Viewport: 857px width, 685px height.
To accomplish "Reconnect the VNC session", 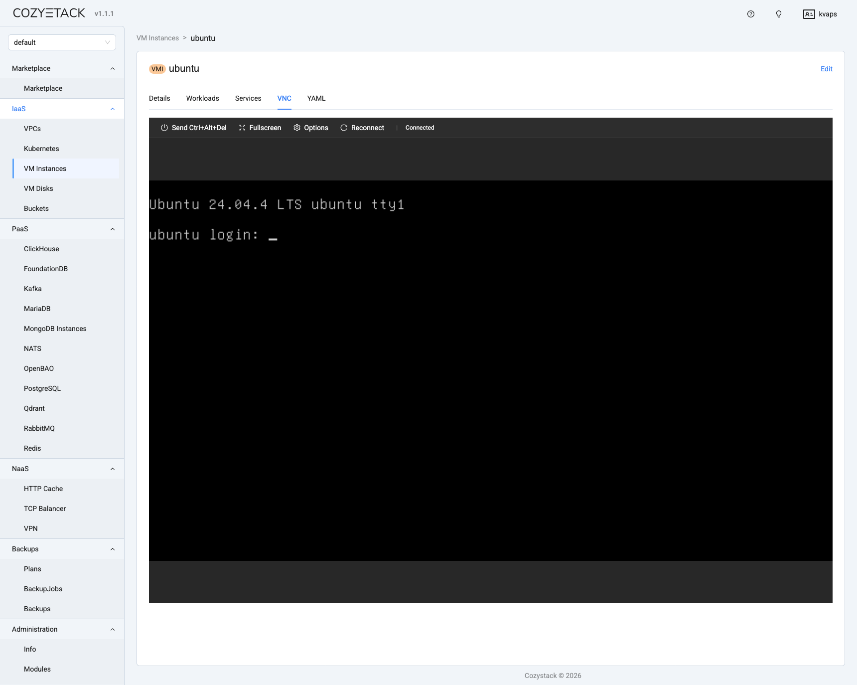I will tap(362, 128).
